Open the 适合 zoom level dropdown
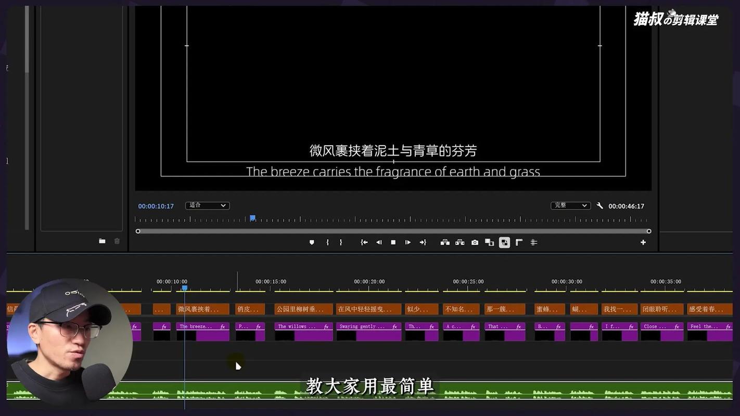Viewport: 740px width, 416px height. coord(207,205)
